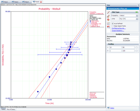Click the Y maximum scaling field showing 99

[x=128, y=47]
